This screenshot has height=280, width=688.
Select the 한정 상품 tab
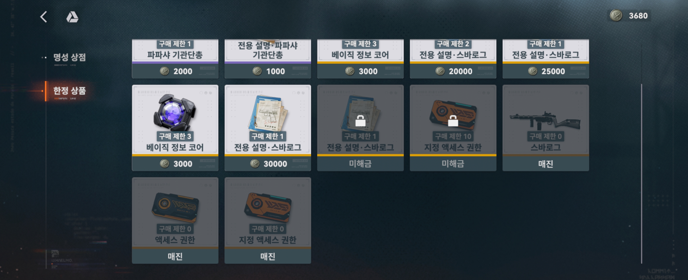pos(69,91)
